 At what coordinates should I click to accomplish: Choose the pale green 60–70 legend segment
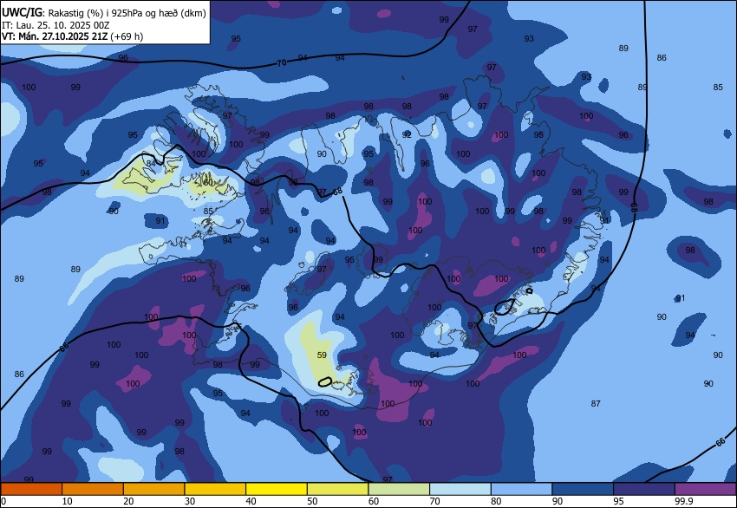coord(399,489)
